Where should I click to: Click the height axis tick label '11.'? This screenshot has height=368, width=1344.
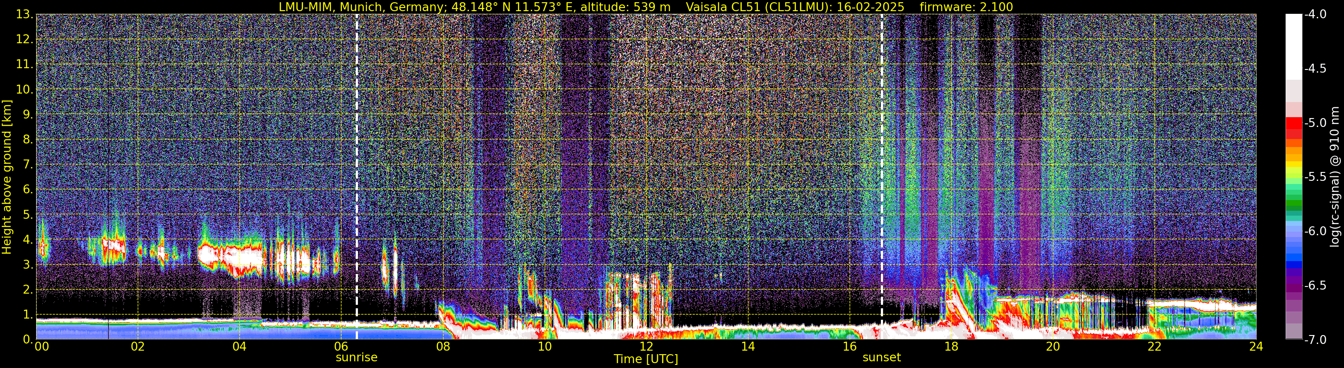pos(24,65)
